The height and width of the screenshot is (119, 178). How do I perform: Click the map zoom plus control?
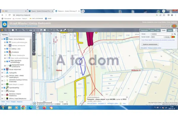[x=34, y=34]
